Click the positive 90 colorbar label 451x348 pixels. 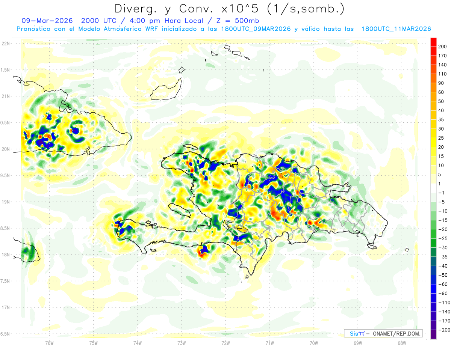(442, 83)
